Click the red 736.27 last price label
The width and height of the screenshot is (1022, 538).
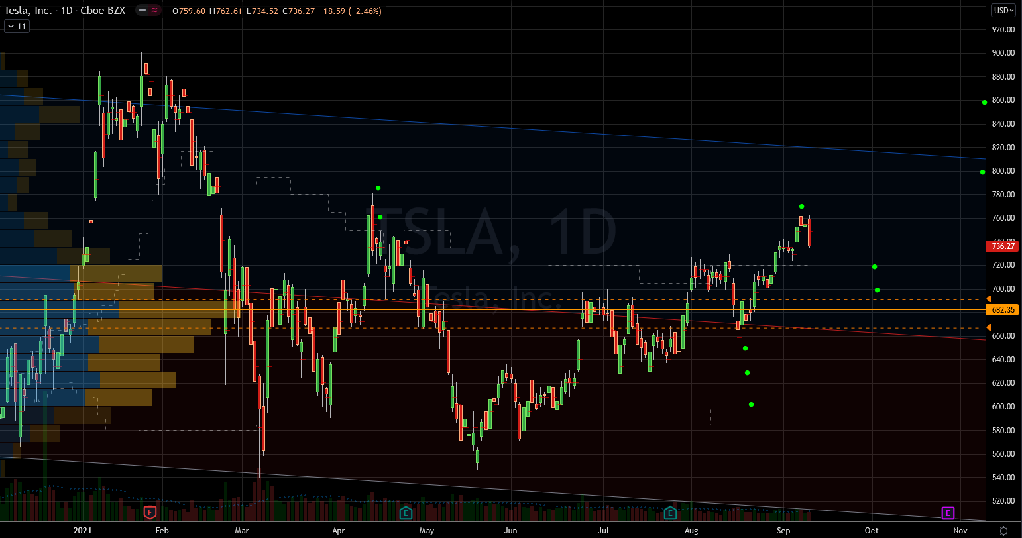coord(1003,246)
